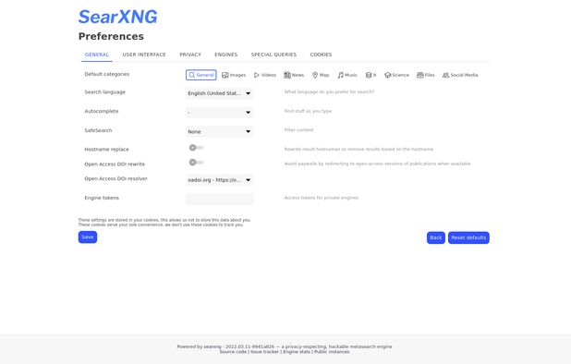Click the SearXNG logo

click(118, 17)
